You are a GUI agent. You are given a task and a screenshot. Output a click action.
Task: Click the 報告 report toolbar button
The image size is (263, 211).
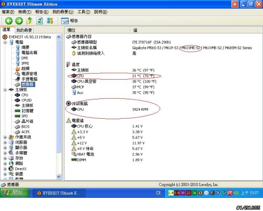[x=69, y=21]
